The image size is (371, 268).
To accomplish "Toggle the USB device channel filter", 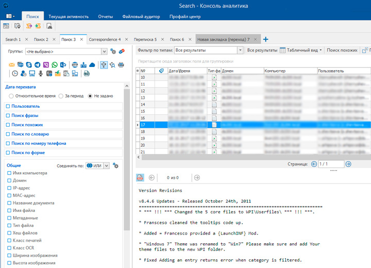I will [x=104, y=64].
